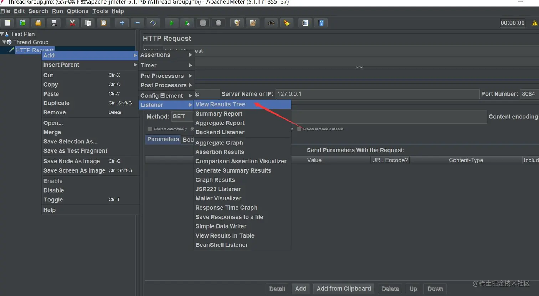This screenshot has height=296, width=539.
Task: Click the gear icon beside Thread Group
Action: pyautogui.click(x=9, y=42)
